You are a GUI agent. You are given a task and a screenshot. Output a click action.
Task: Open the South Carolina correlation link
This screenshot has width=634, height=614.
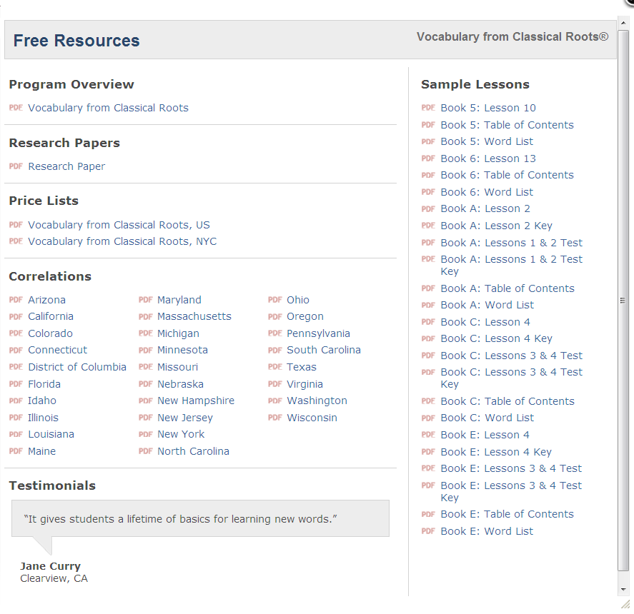tap(324, 350)
